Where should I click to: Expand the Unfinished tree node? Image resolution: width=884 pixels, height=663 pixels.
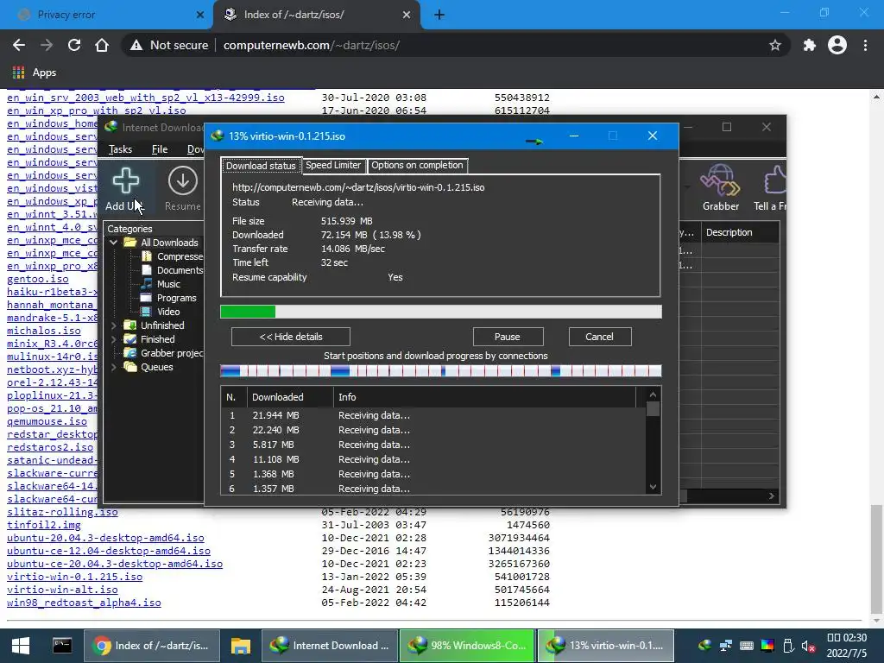tap(113, 325)
